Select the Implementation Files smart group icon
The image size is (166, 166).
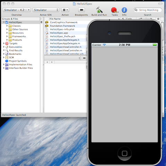(7, 64)
